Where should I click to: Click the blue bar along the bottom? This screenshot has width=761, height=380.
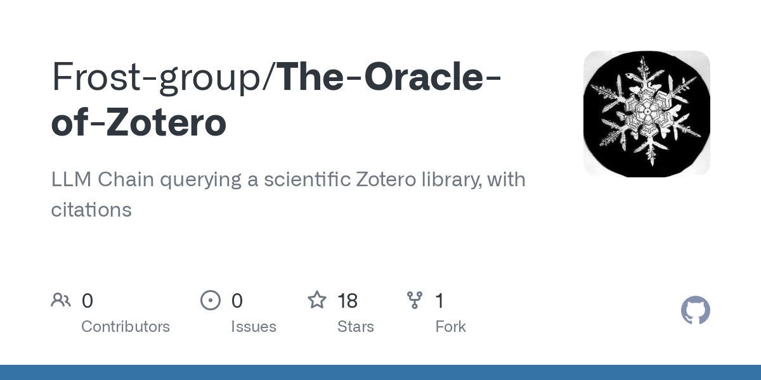(380, 372)
